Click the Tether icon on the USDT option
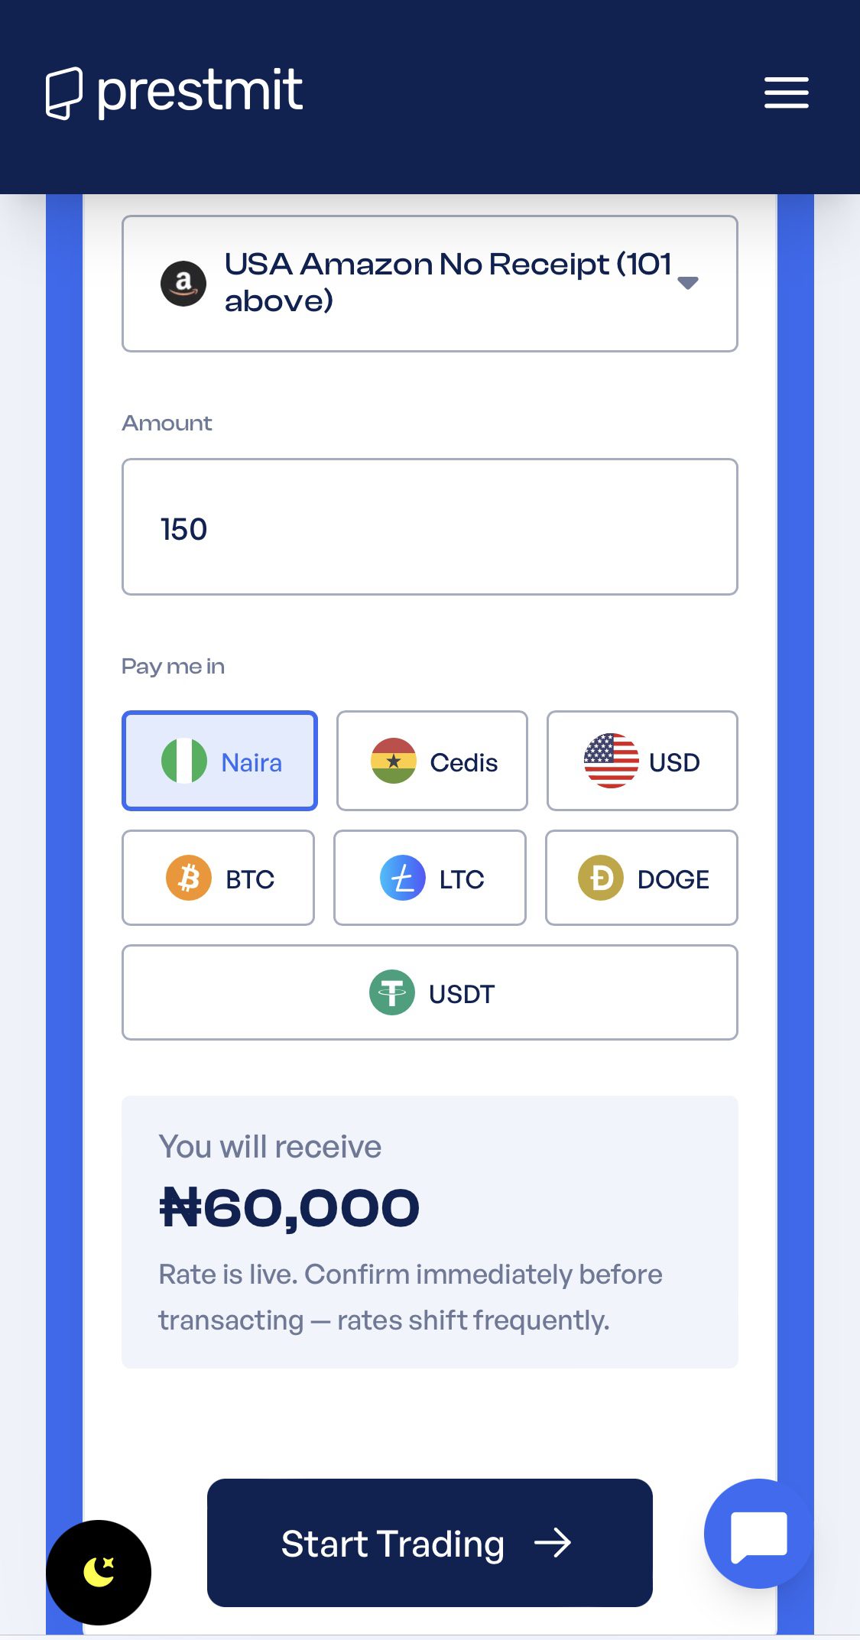Viewport: 860px width, 1640px height. 392,992
